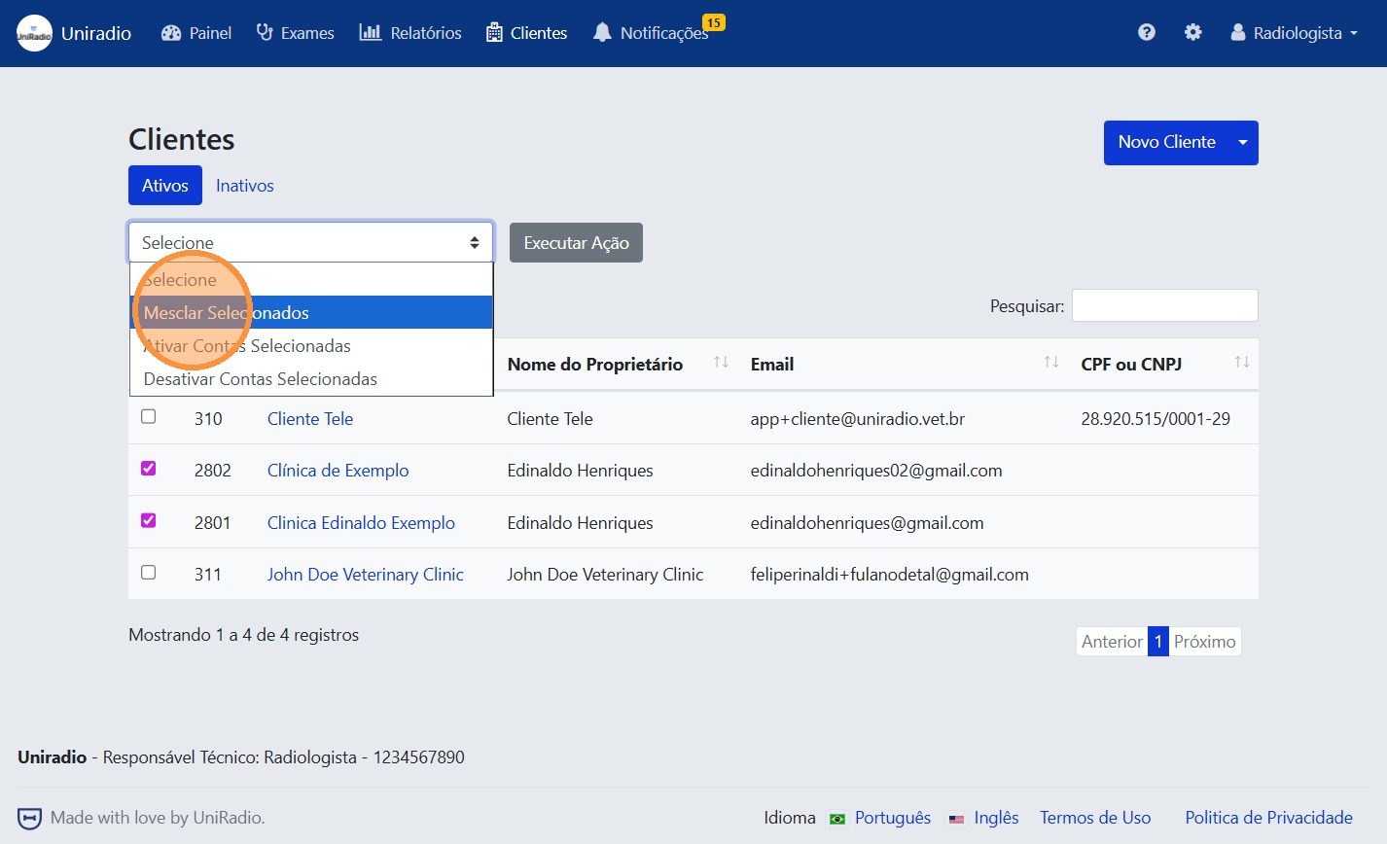The width and height of the screenshot is (1387, 844).
Task: Open the settings gear icon
Action: 1192,32
